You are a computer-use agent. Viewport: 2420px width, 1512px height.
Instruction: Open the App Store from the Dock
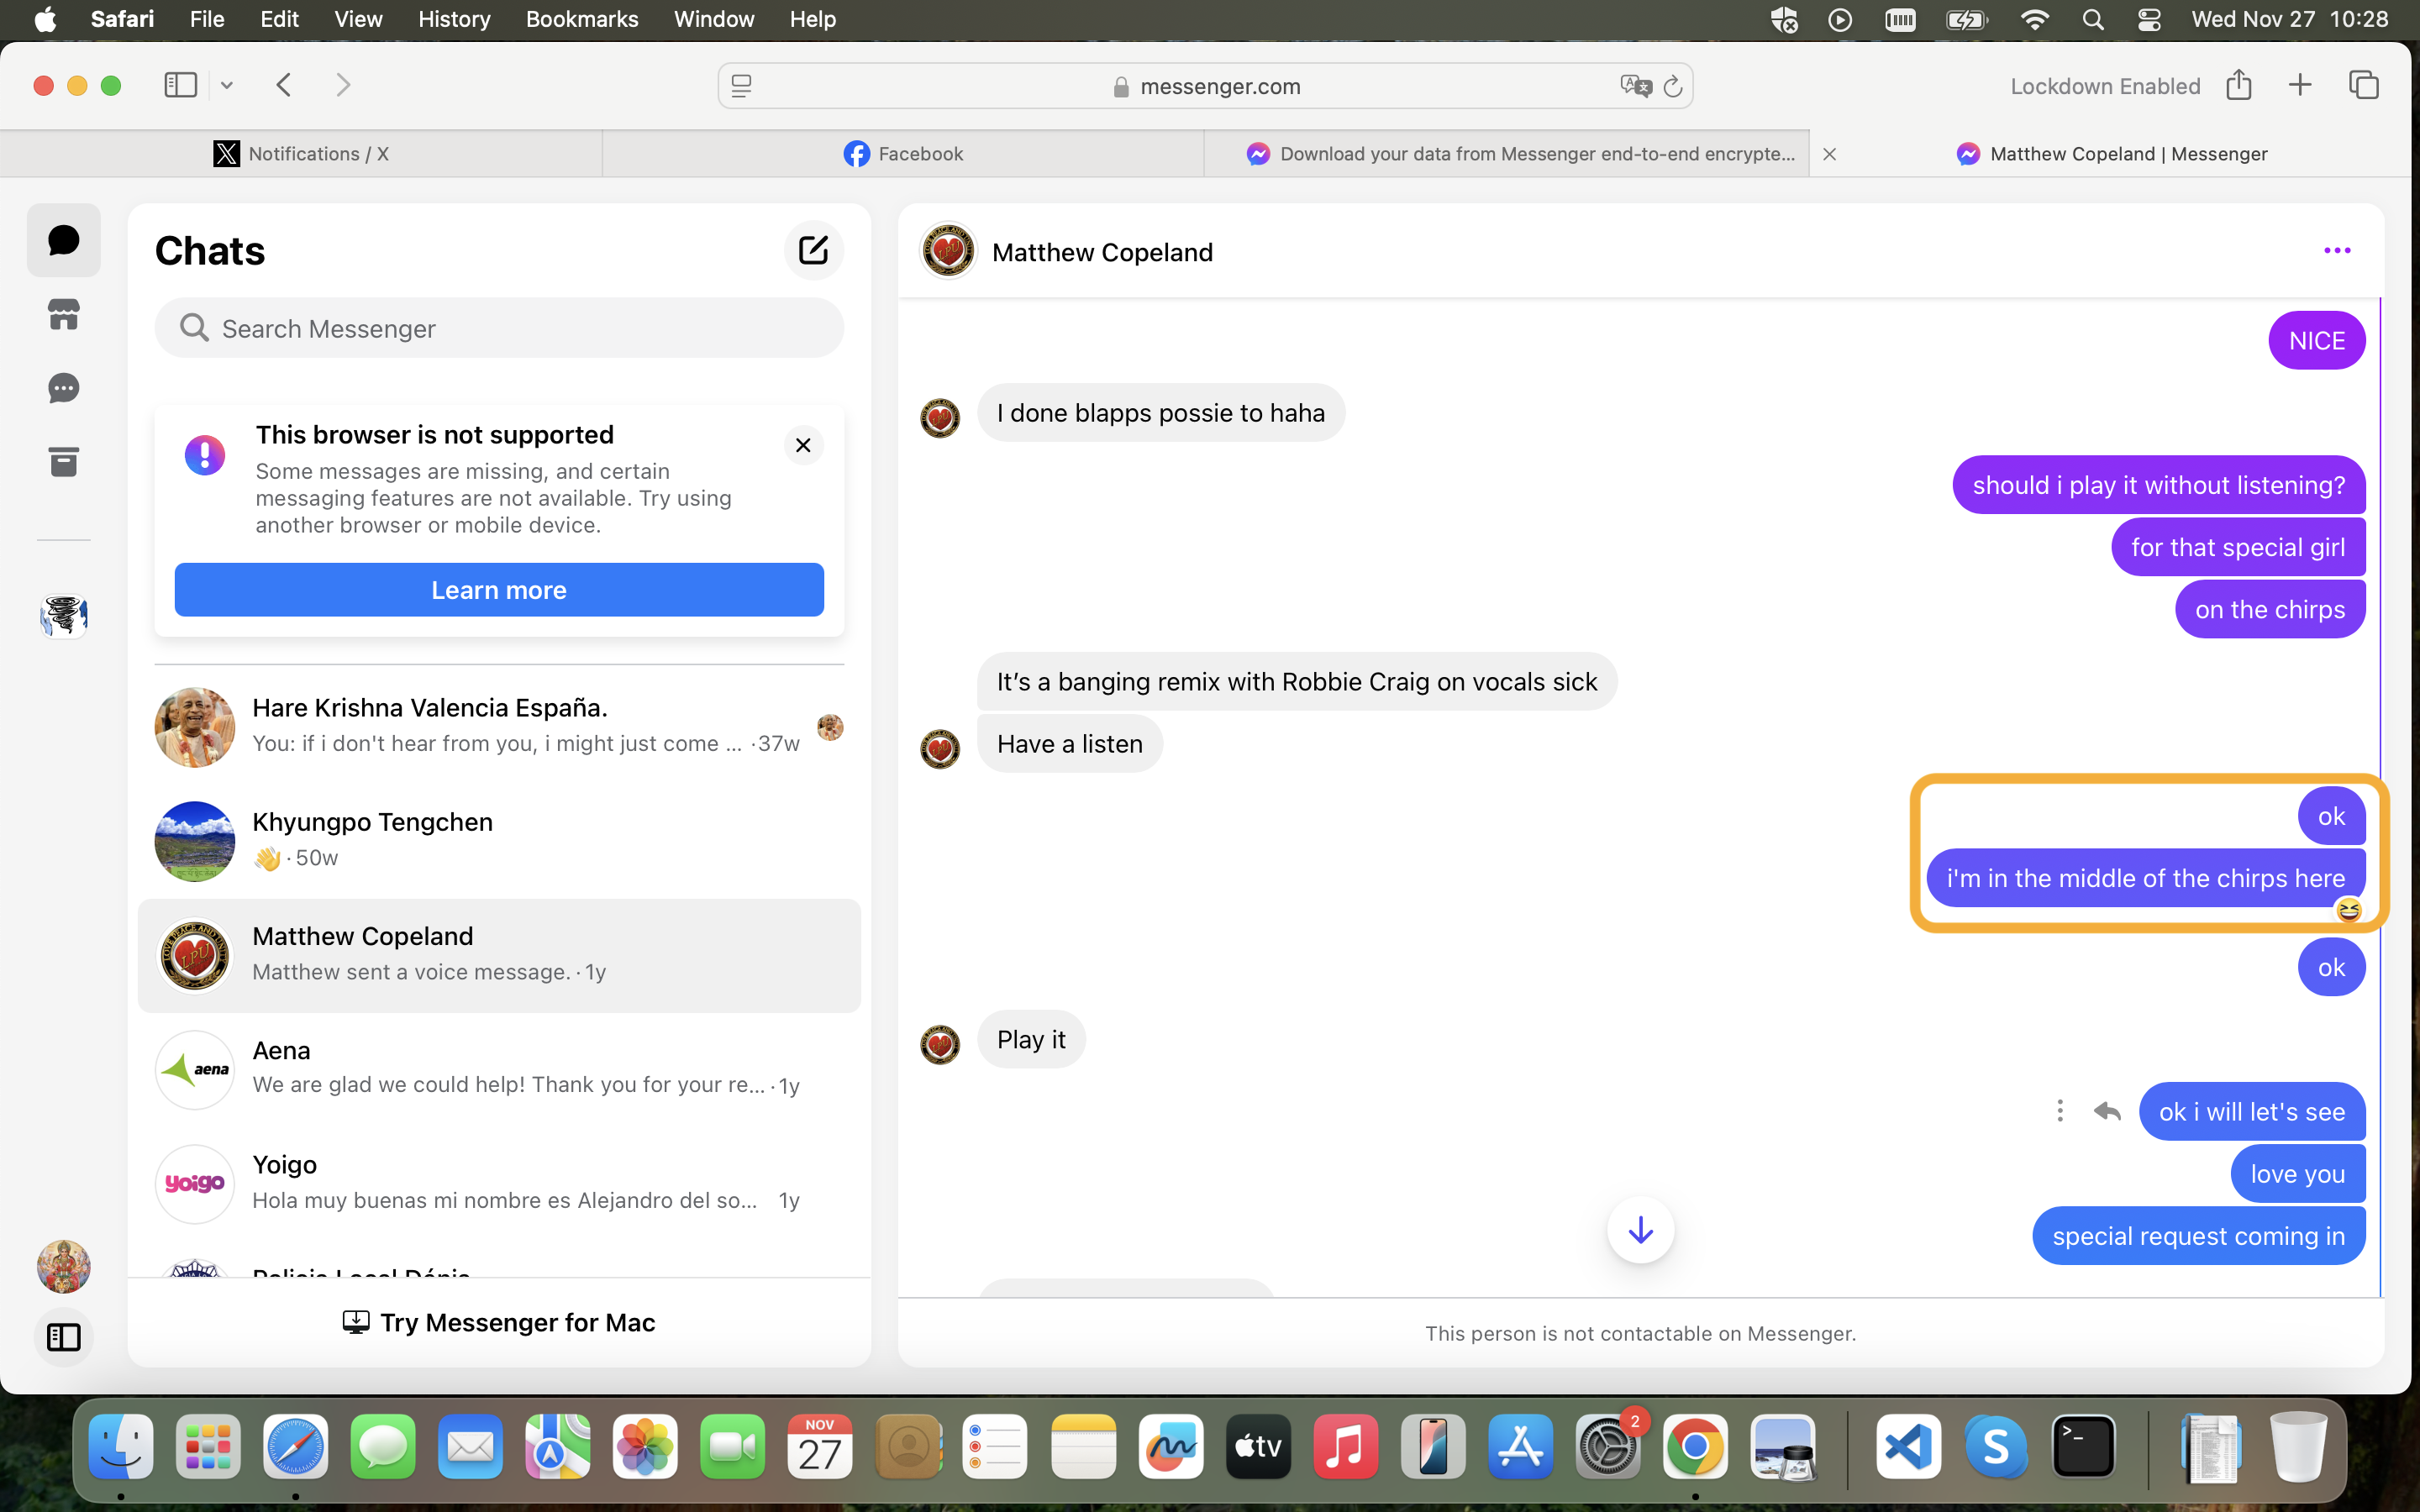(1520, 1446)
